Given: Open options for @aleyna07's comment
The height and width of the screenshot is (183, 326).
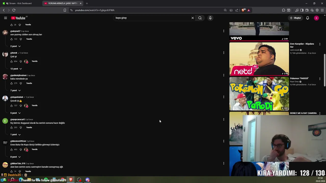Looking at the screenshot, I should tap(224, 31).
